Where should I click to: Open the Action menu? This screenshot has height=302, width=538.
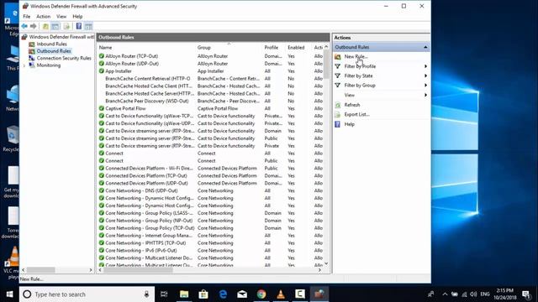43,17
